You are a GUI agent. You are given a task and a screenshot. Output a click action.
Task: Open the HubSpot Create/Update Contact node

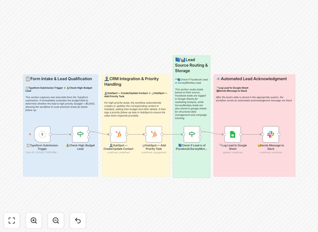[x=119, y=134]
